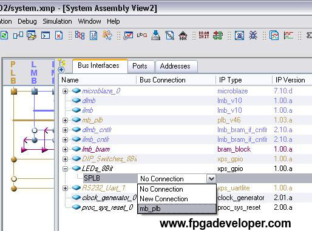Toggle the LMB square master connector
The width and height of the screenshot is (312, 231).
click(35, 92)
